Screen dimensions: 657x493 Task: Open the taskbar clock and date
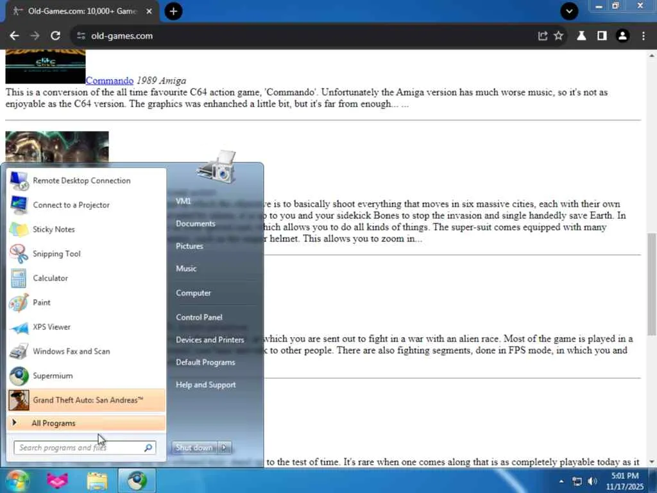[x=625, y=481]
